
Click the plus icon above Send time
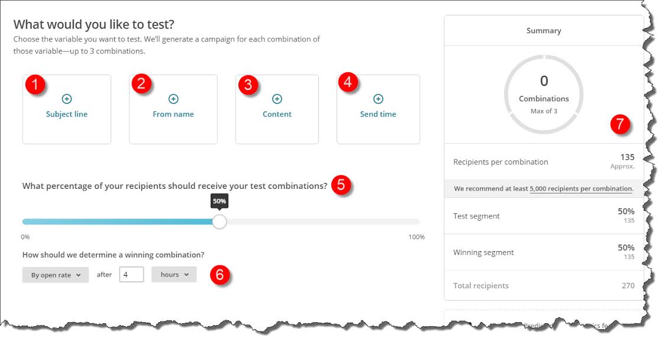(x=378, y=99)
